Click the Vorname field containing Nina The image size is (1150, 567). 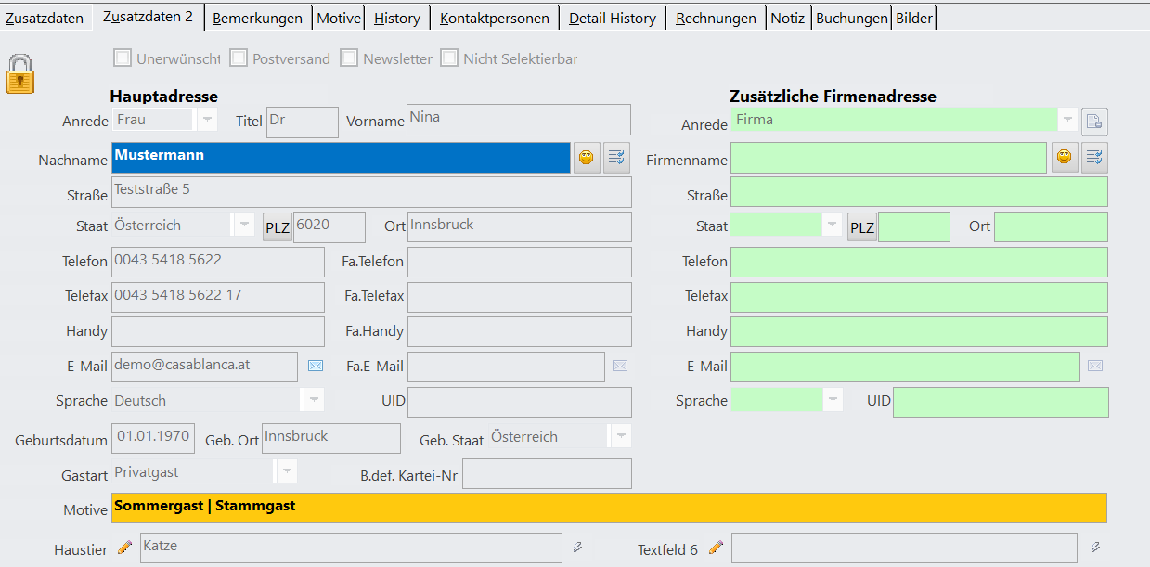coord(519,120)
